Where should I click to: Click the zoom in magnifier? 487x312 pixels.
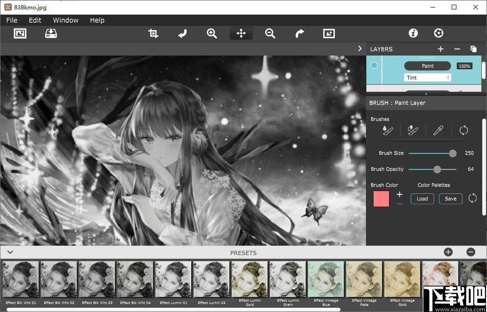coord(212,33)
